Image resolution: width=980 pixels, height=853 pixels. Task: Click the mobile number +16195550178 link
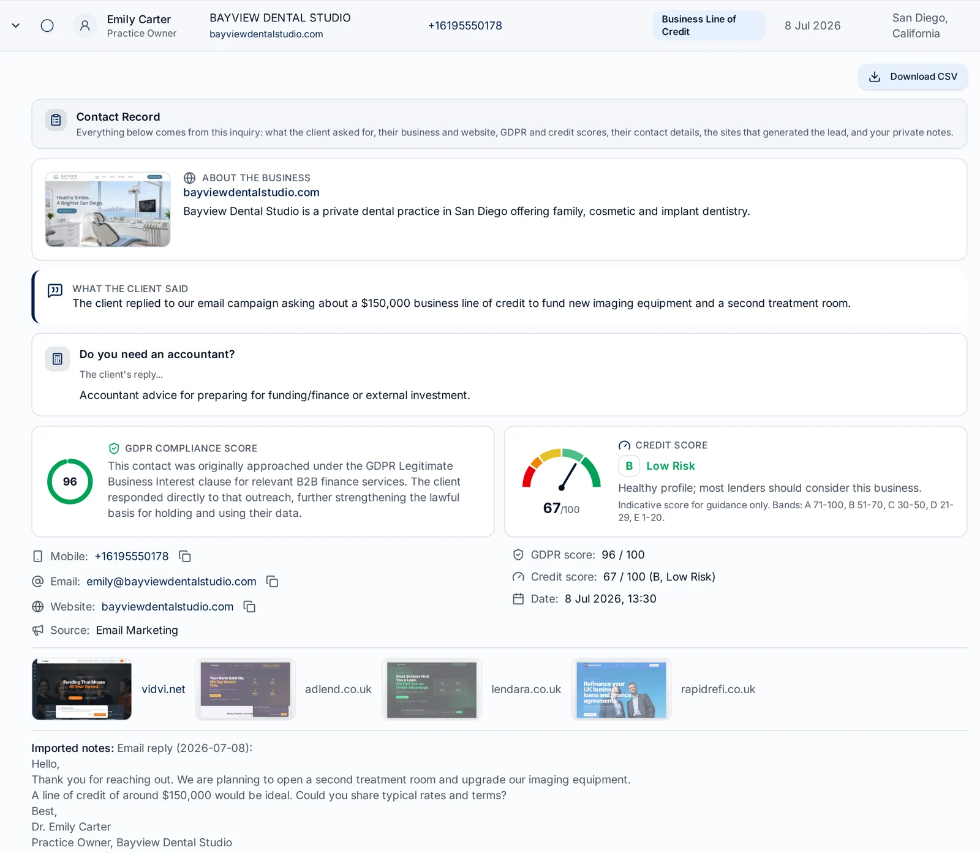(132, 556)
